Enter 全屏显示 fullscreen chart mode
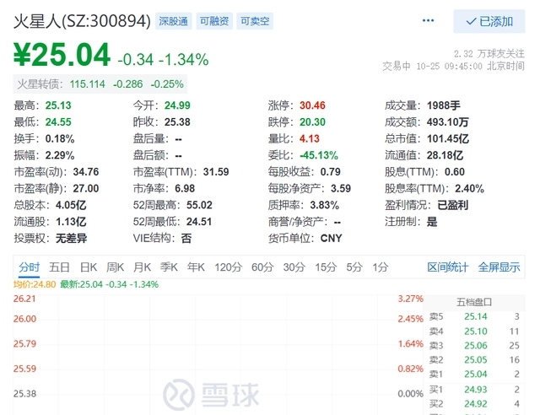540x415 pixels. coord(499,267)
